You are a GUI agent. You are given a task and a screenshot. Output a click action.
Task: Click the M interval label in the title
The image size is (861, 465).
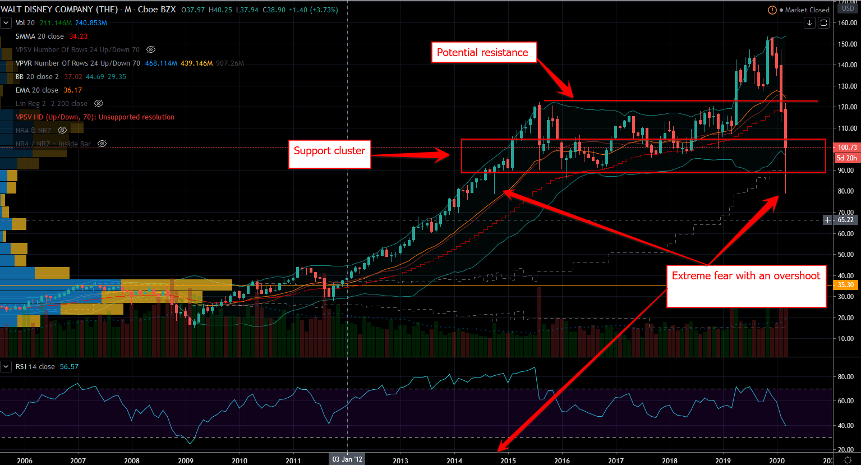128,10
